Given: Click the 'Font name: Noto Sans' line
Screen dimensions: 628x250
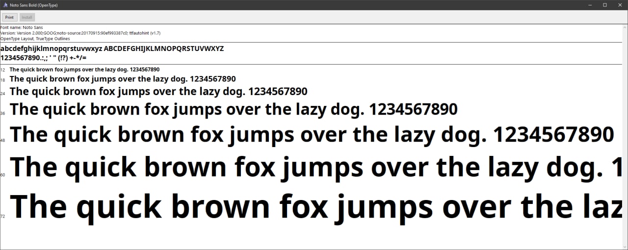Looking at the screenshot, I should coord(22,27).
